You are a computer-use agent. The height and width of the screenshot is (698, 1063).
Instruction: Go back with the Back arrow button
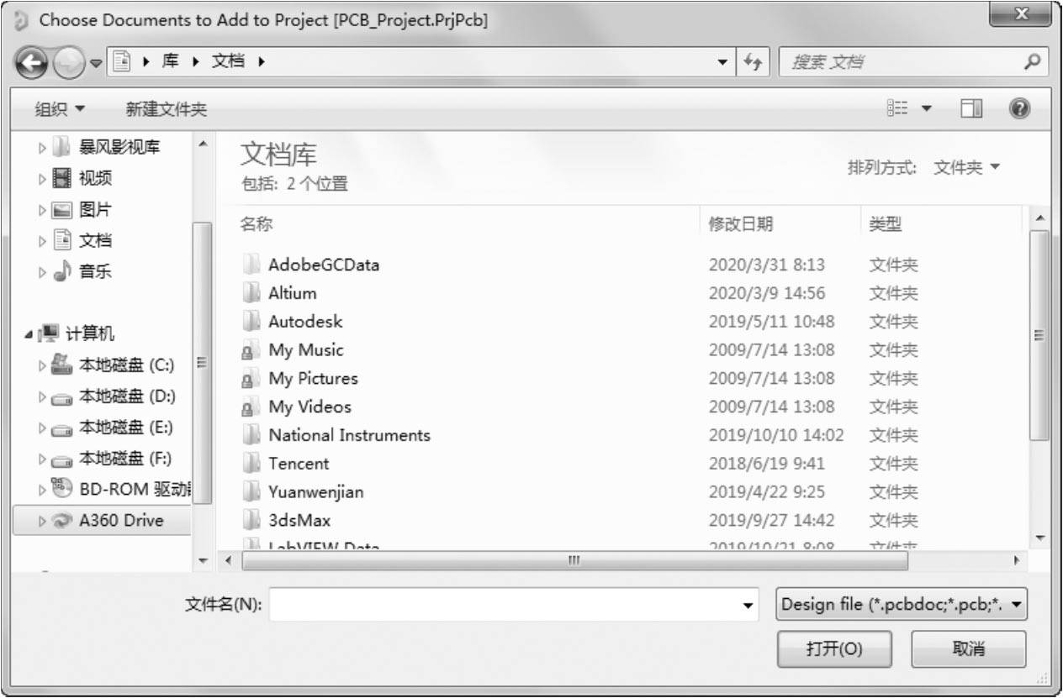[x=32, y=62]
